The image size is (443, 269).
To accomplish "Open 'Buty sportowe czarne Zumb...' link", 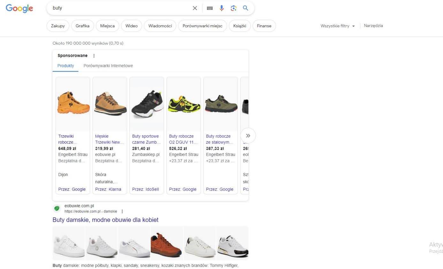I will point(147,139).
